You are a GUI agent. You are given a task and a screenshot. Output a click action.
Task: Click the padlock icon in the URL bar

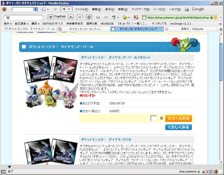pos(212,18)
